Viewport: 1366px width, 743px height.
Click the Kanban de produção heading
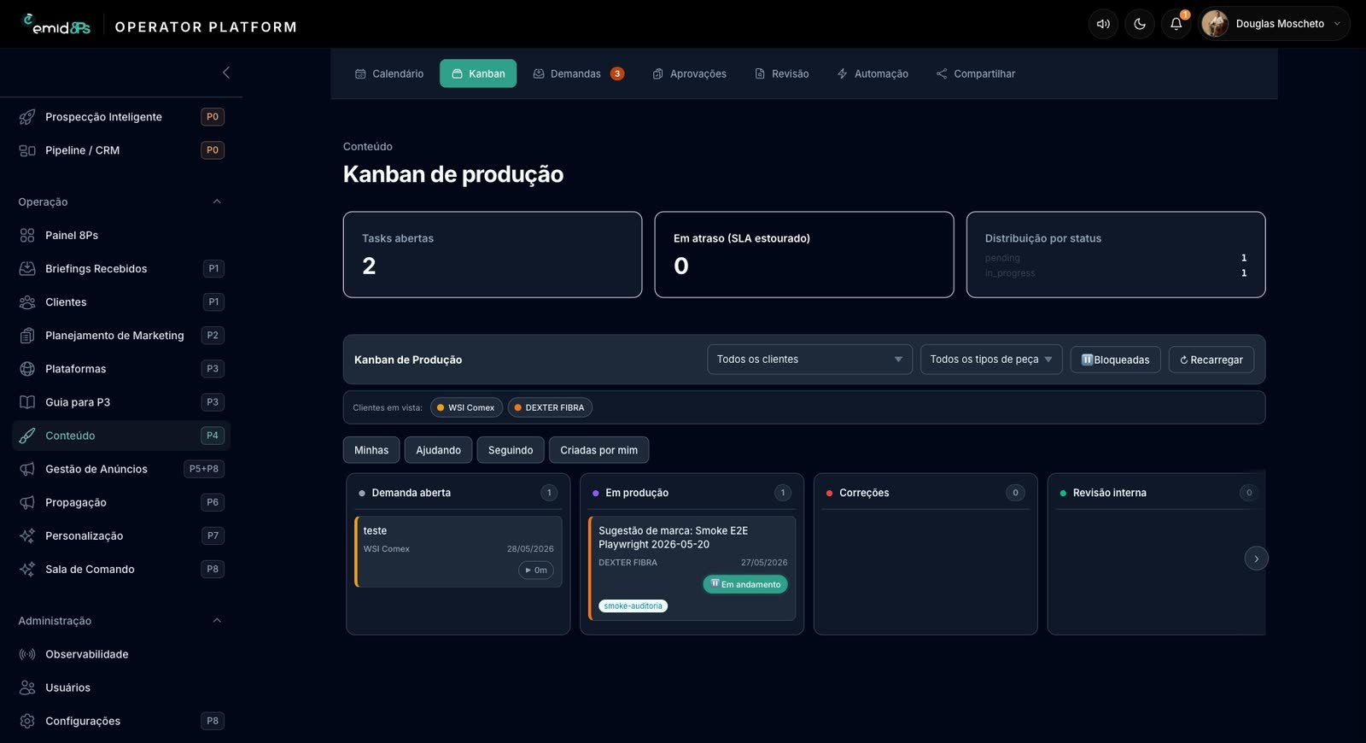453,174
